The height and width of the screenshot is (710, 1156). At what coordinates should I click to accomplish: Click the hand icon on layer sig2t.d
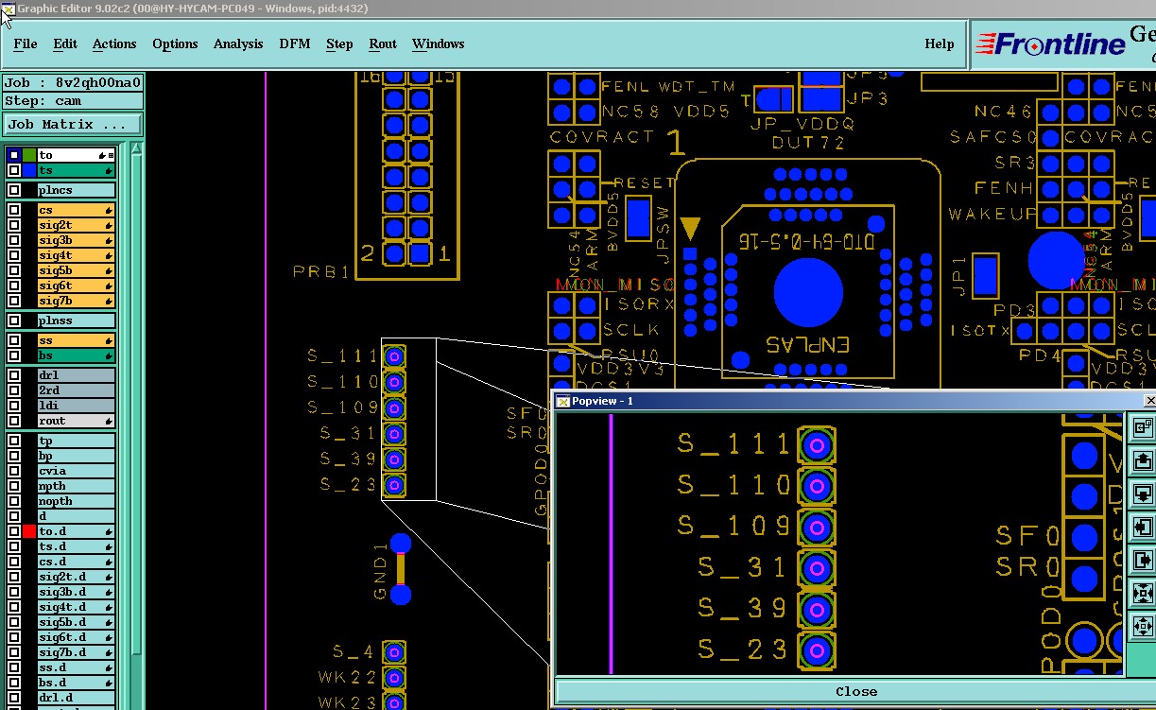110,577
